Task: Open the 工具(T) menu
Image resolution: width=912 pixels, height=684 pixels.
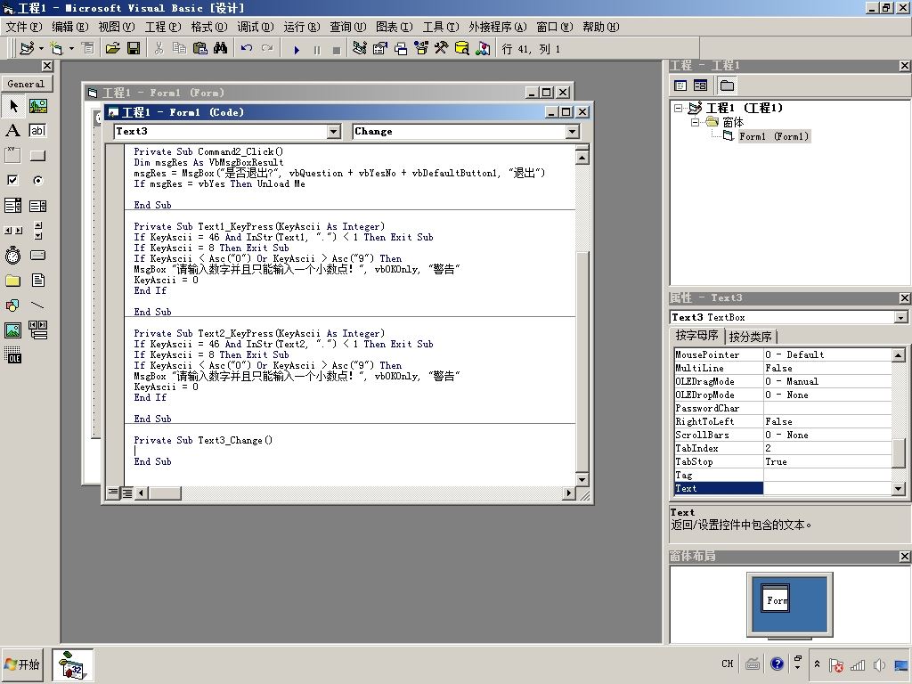Action: [x=440, y=27]
